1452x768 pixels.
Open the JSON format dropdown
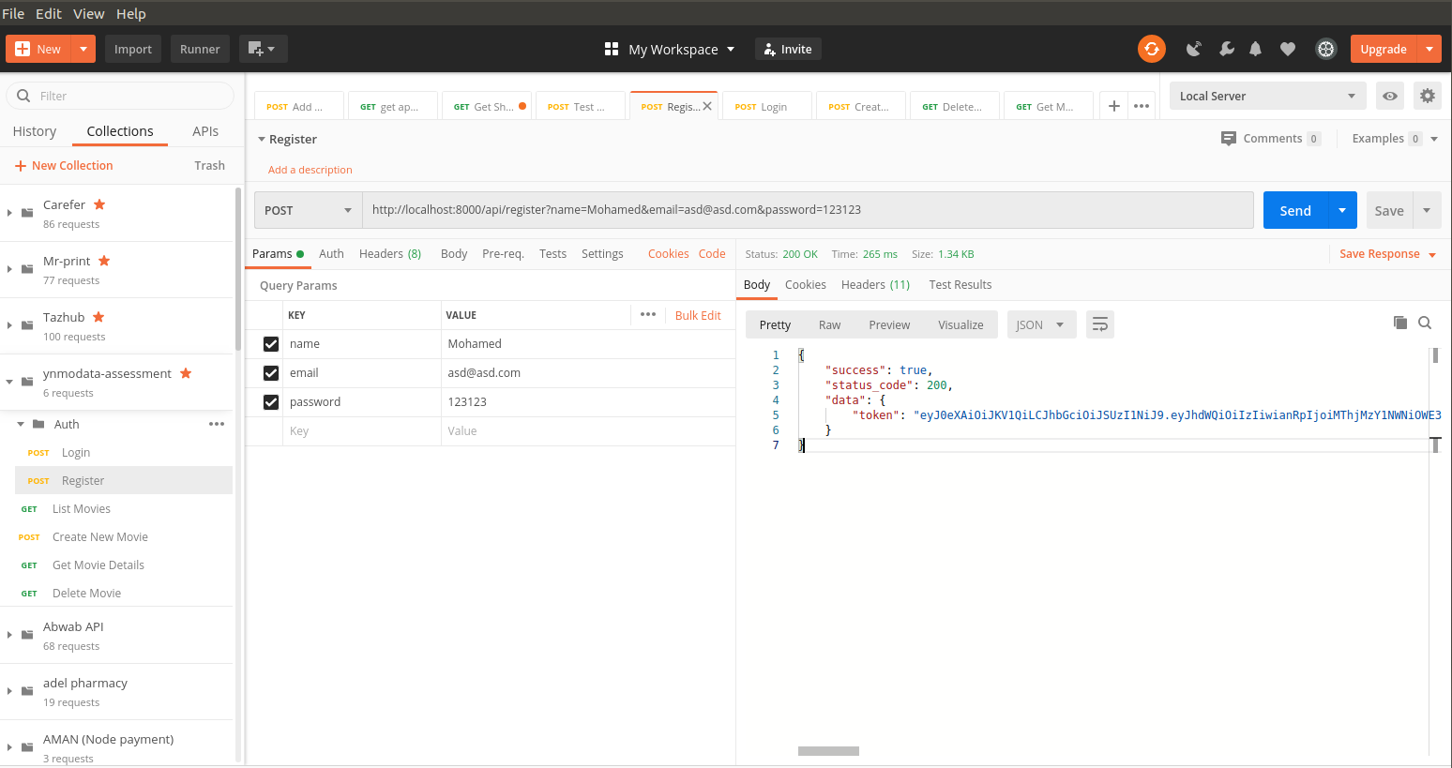[x=1042, y=324]
